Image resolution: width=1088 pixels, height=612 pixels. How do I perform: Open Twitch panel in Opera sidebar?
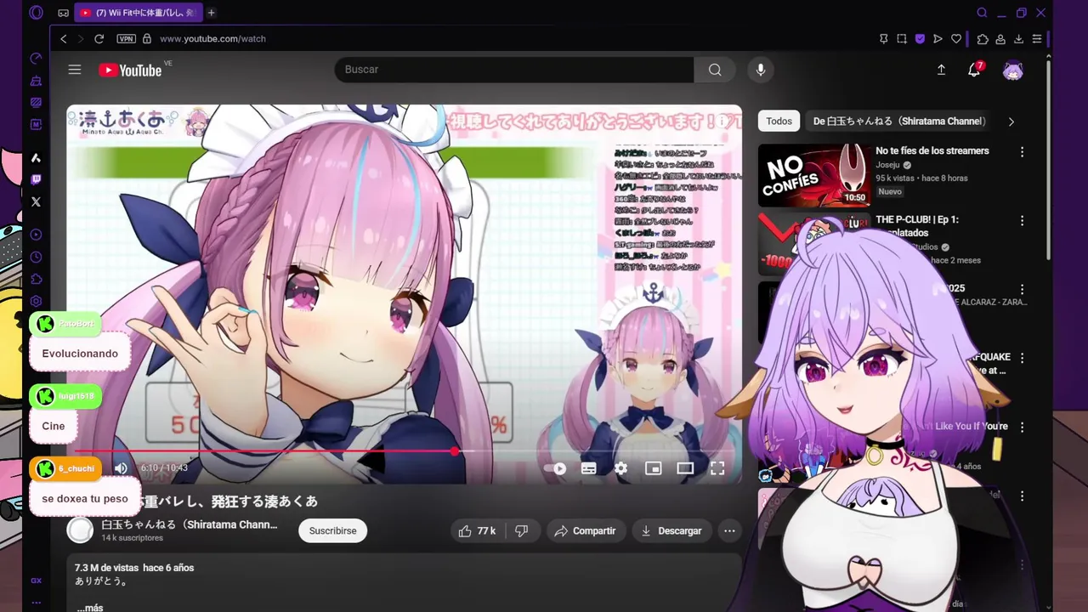pyautogui.click(x=36, y=179)
